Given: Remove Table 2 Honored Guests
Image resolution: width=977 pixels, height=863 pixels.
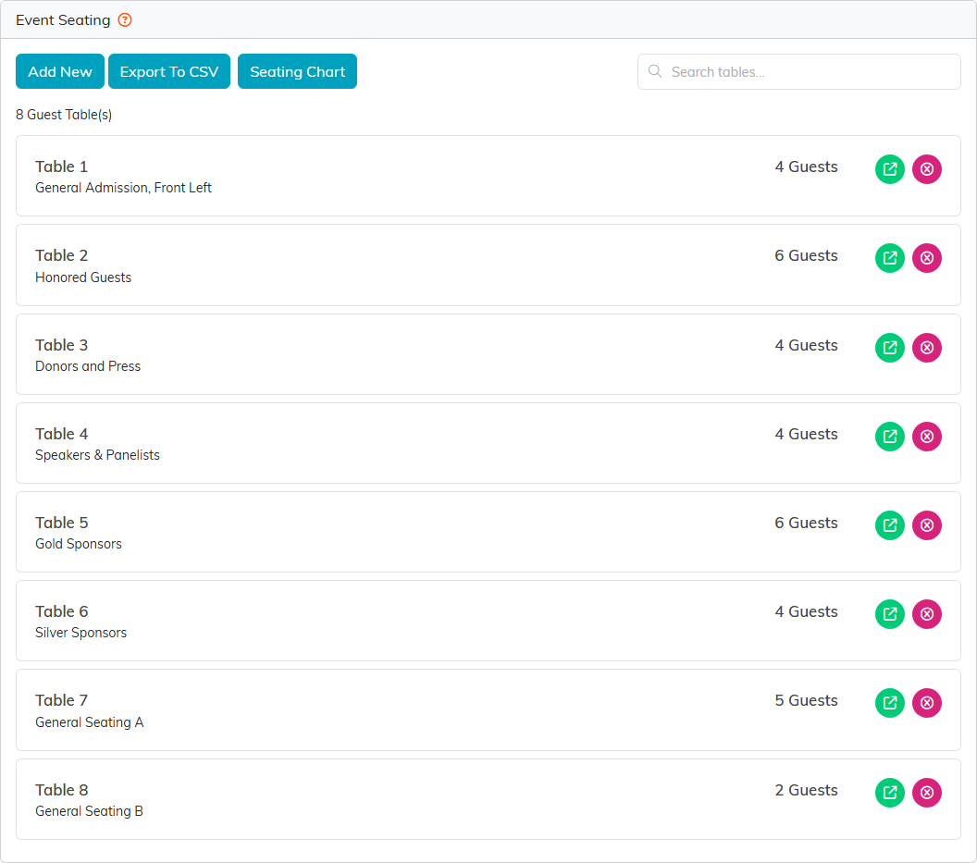Looking at the screenshot, I should 926,258.
